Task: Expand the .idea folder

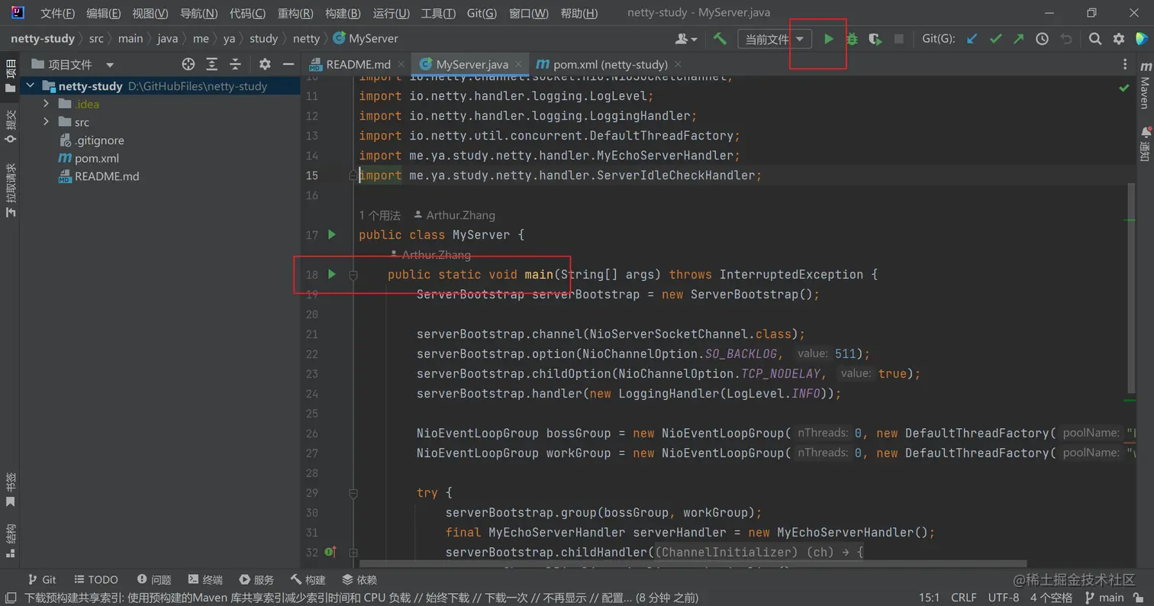Action: (47, 104)
